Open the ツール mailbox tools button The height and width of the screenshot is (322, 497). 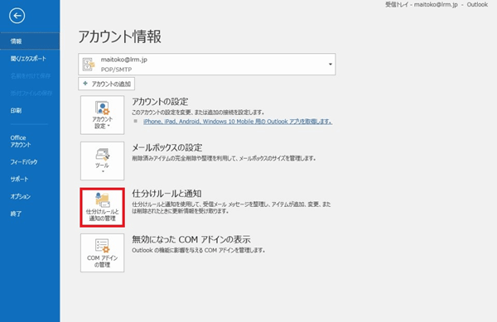tap(103, 161)
